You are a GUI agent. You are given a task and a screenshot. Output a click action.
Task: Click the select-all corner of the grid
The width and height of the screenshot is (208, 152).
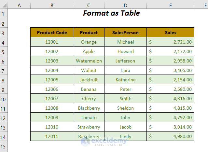point(4,6)
